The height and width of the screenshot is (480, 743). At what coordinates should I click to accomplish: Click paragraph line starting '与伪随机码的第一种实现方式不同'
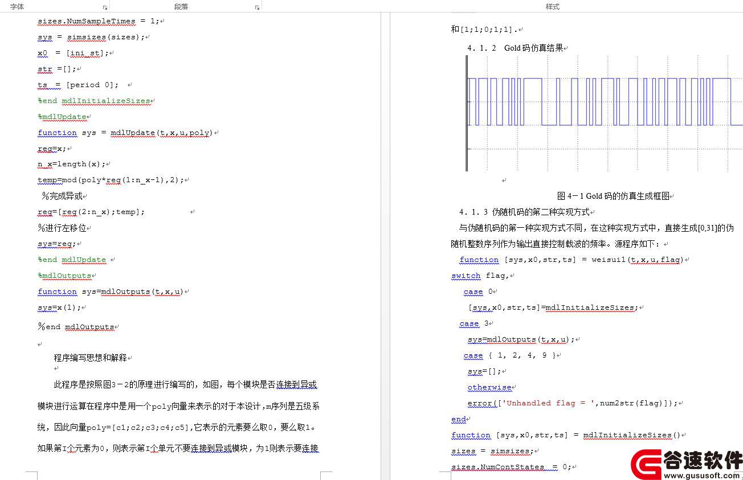(597, 228)
